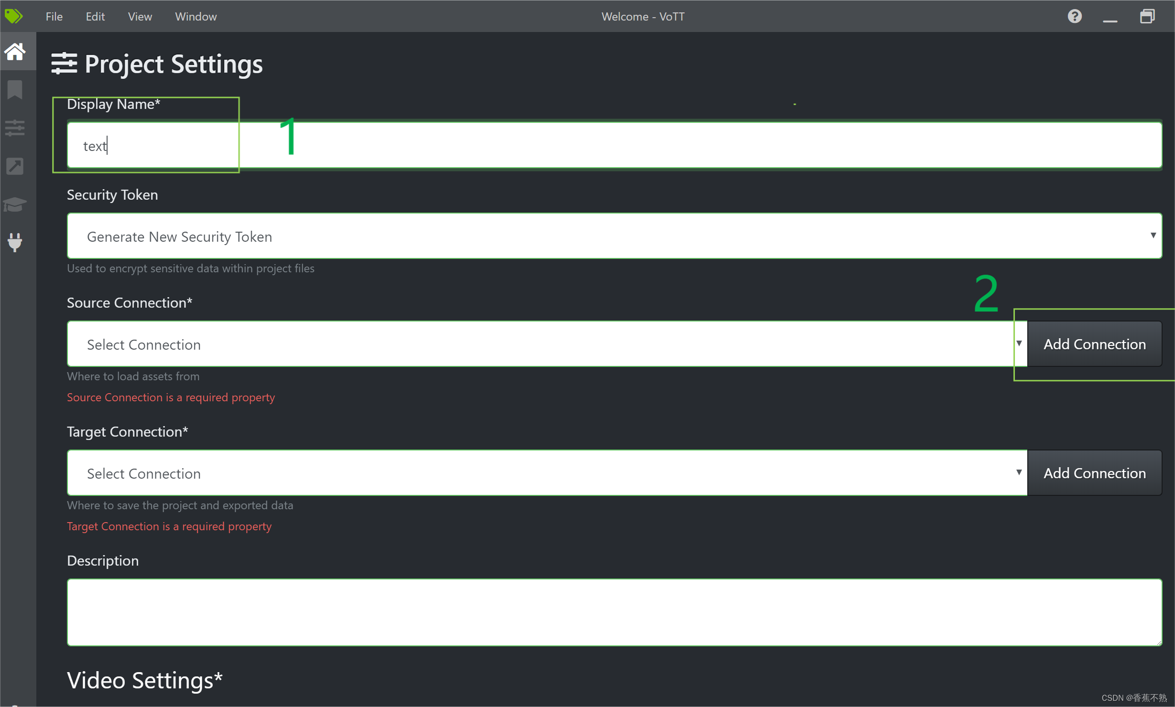
Task: Open the bookmark tags editor icon
Action: (15, 90)
